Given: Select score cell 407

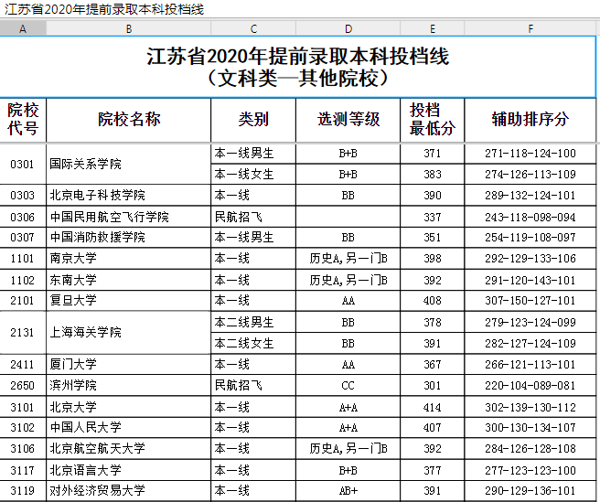Looking at the screenshot, I should click(x=433, y=427).
